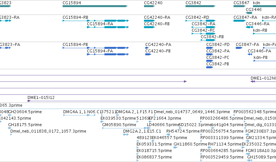Screen dimensions: 276x162
Task: Click the EST labeled 489123
Action: click(x=144, y=138)
